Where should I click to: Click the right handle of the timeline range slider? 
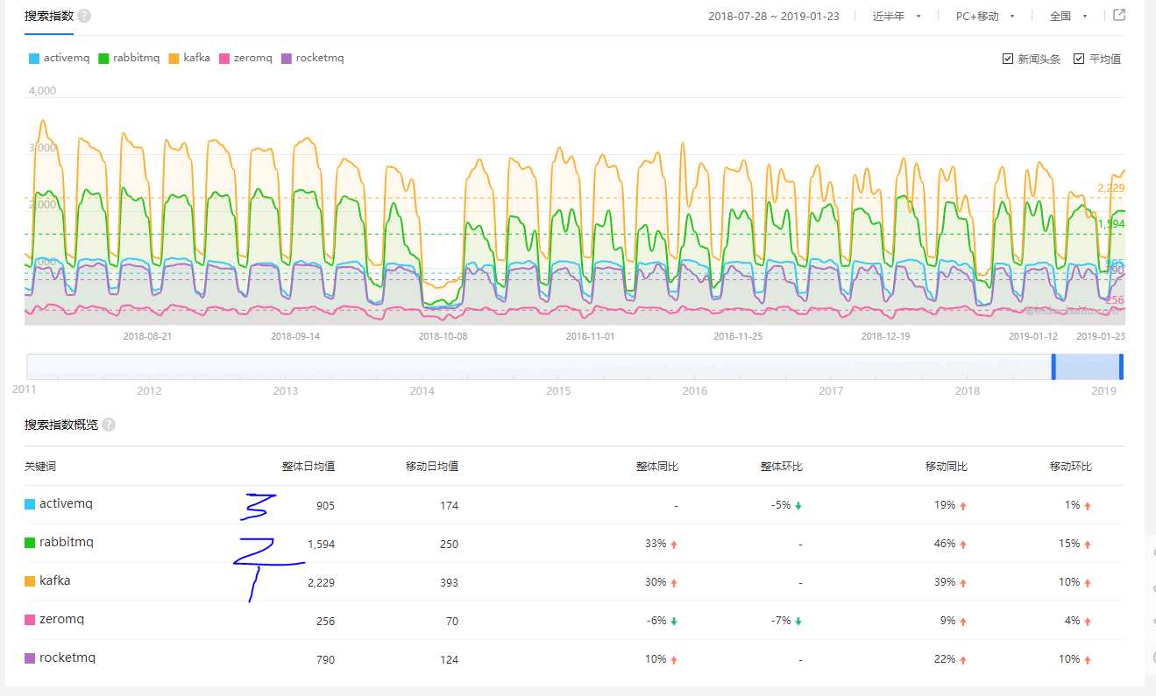click(1121, 367)
